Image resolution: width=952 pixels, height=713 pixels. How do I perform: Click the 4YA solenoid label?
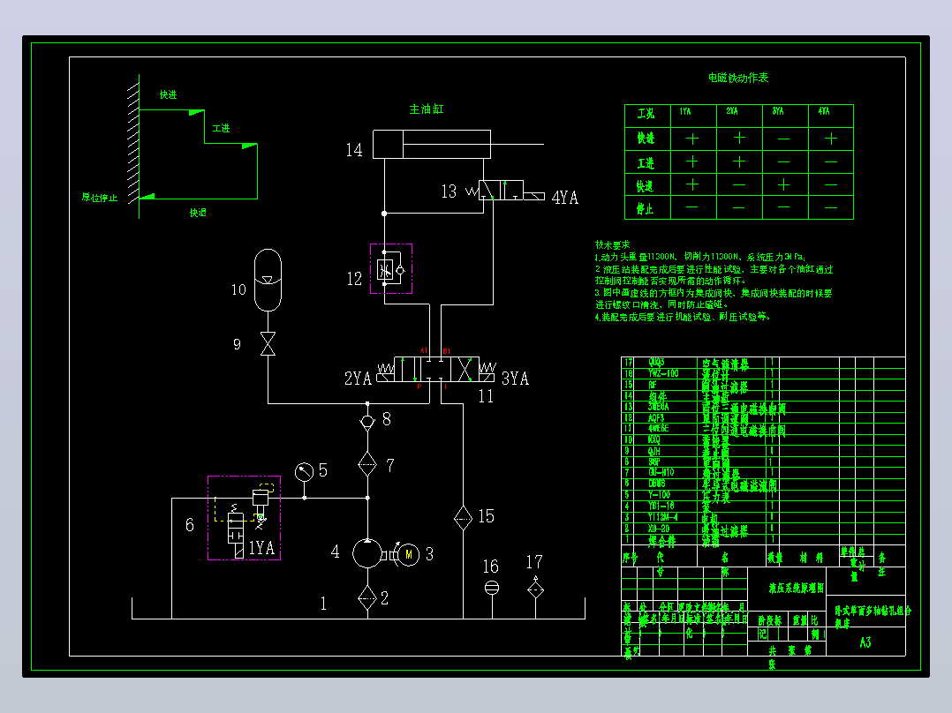(564, 197)
